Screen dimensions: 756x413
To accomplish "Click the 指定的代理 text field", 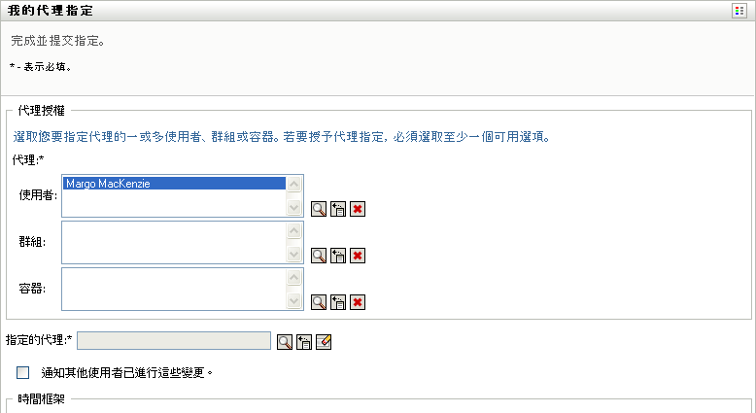I will coord(174,340).
